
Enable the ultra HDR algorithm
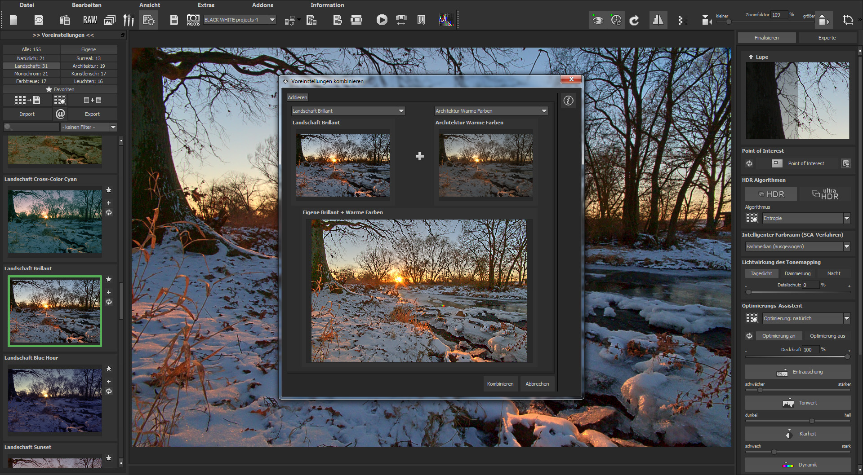825,194
